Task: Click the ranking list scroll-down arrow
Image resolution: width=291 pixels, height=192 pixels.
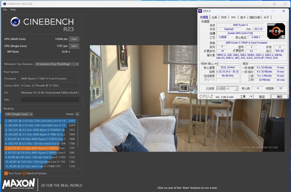Action: point(78,168)
